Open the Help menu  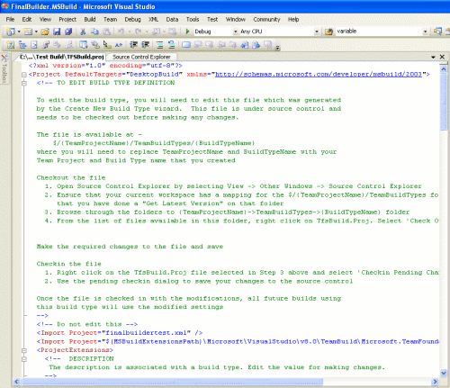[293, 20]
